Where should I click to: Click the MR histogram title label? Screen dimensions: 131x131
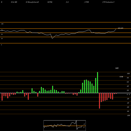tap(117, 68)
